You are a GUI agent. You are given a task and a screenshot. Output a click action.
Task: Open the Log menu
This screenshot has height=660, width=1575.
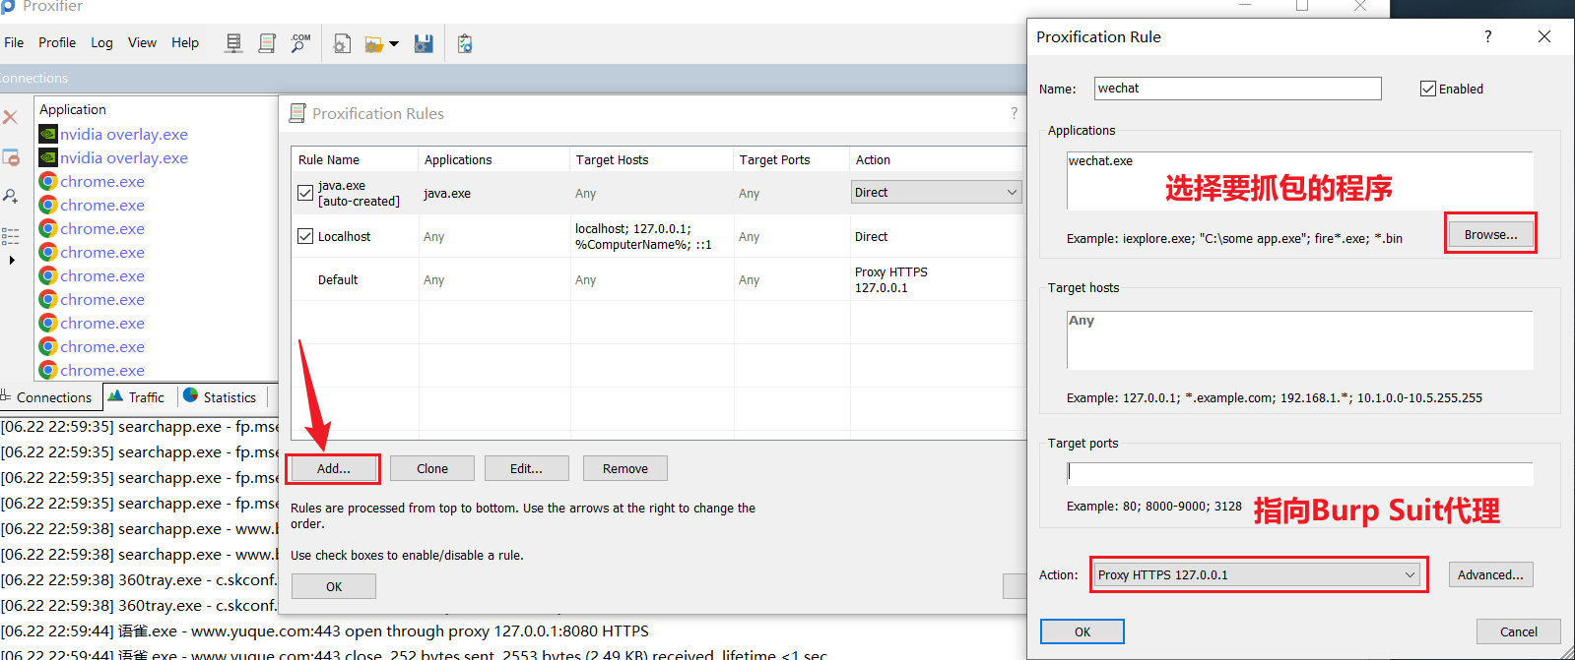pyautogui.click(x=101, y=42)
